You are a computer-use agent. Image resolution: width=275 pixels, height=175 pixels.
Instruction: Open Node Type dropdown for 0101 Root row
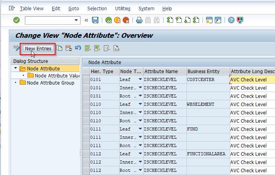click(x=140, y=96)
